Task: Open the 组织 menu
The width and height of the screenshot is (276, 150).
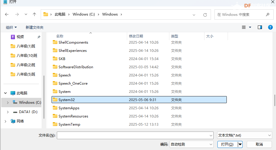Action: point(11,27)
